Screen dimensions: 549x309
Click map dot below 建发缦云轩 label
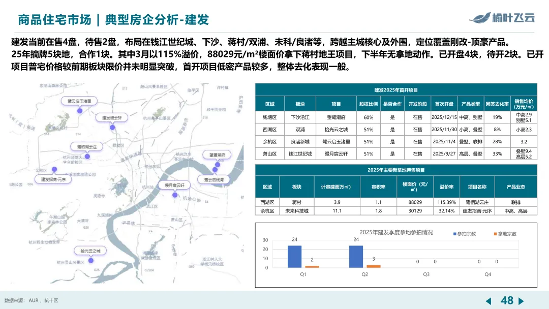click(x=112, y=128)
